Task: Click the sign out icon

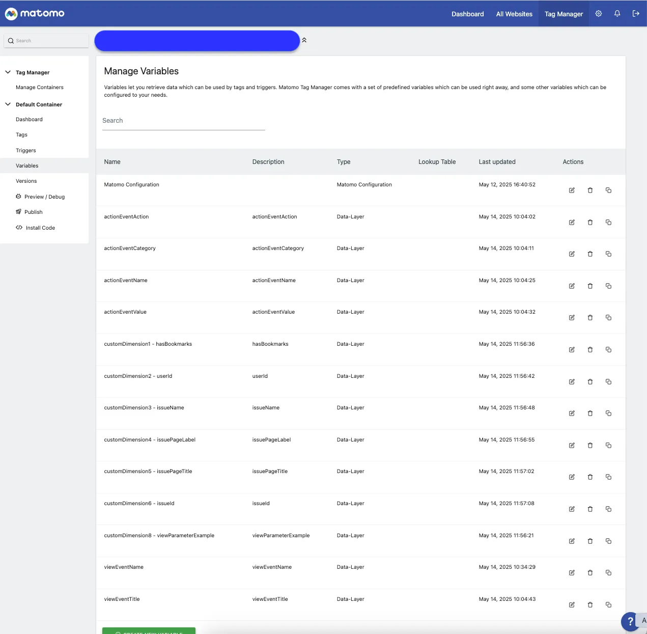Action: tap(636, 14)
